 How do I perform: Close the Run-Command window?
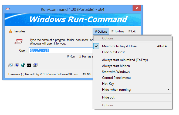pos(137,8)
